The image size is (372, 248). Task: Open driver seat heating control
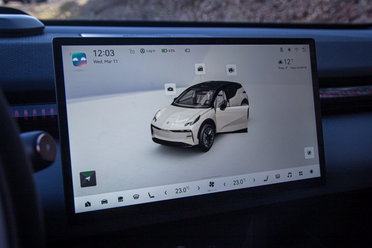[151, 195]
